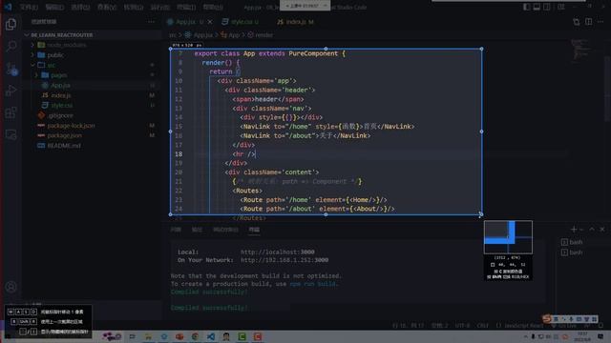Viewport: 611px width, 343px height.
Task: Open the second menu bar item 编辑
Action: click(x=54, y=7)
